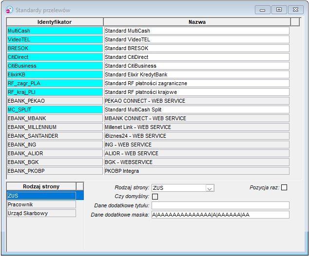Select the ElixirKB identifier cell

(55, 74)
